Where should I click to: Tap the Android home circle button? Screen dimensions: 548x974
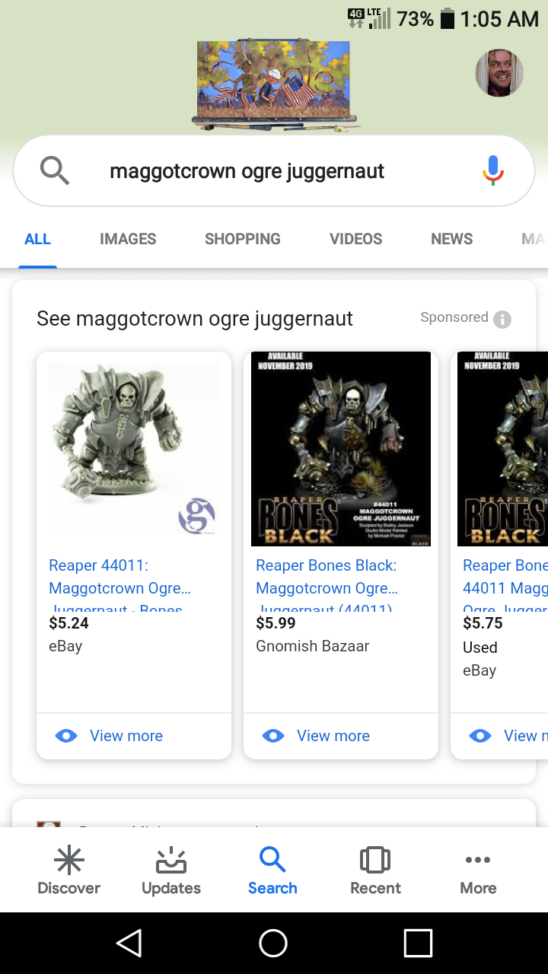click(273, 944)
